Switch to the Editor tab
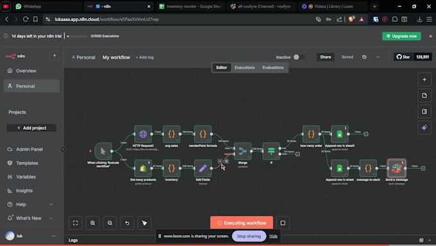Image resolution: width=436 pixels, height=246 pixels. pos(222,67)
